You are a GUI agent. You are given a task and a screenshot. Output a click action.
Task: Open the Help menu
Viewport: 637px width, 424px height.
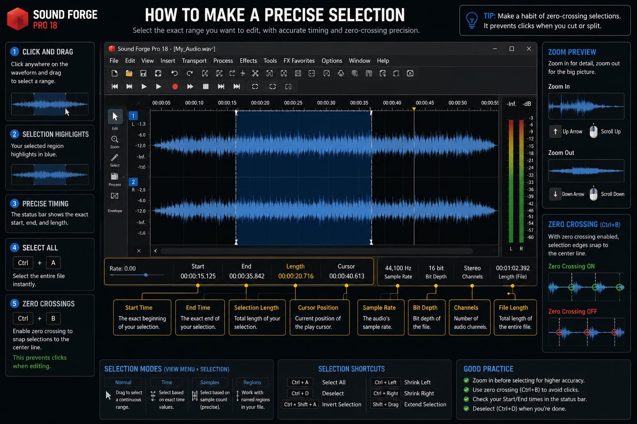383,60
